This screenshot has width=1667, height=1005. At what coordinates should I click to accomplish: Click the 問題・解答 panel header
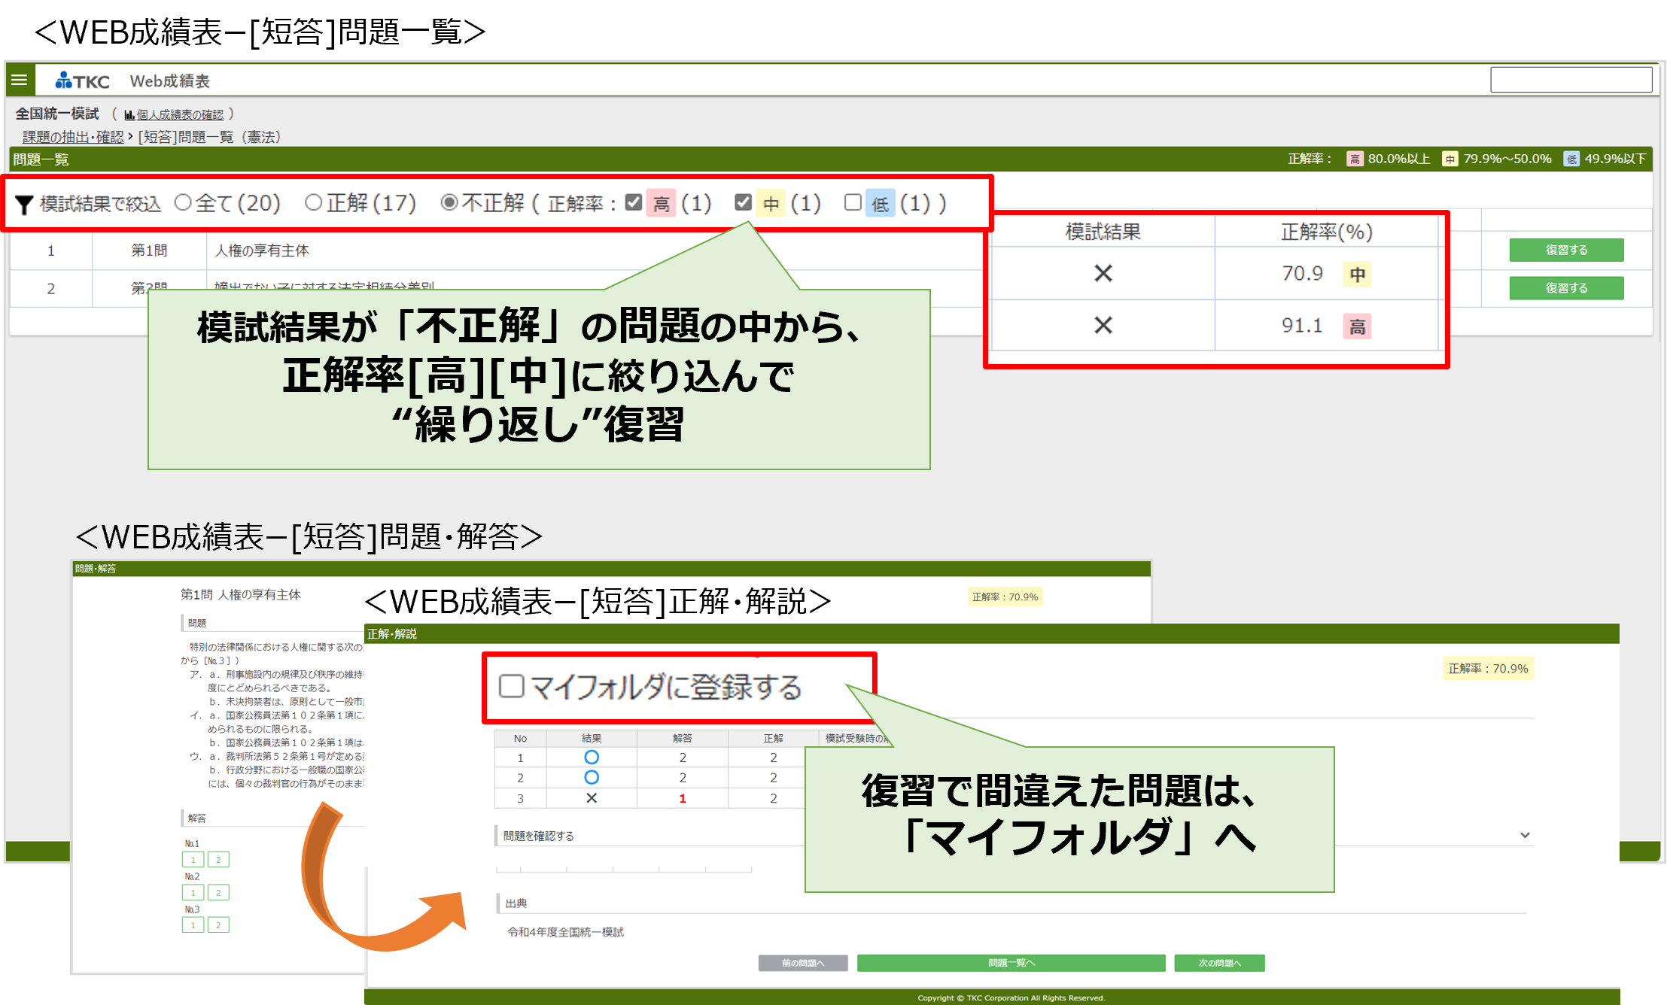(x=610, y=568)
